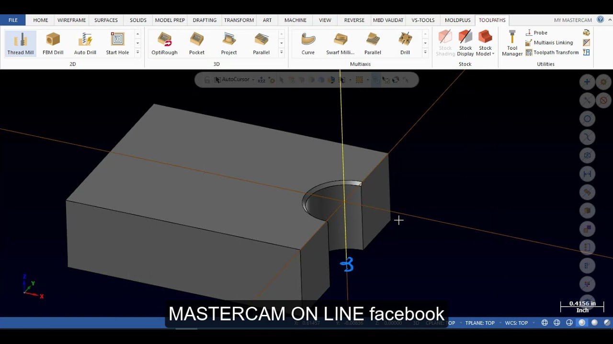Open the Help question mark icon
The image size is (613, 344).
(601, 20)
